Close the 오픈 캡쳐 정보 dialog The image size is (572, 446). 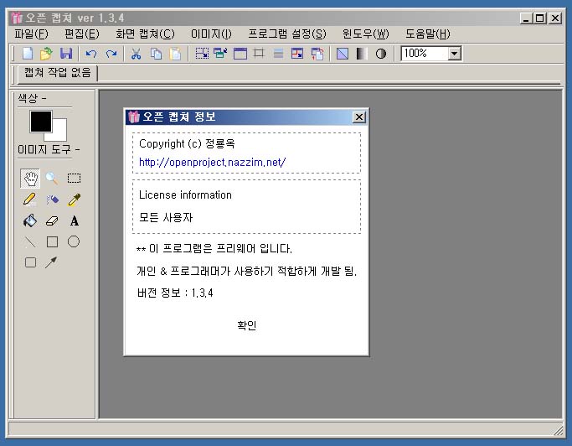coord(359,117)
